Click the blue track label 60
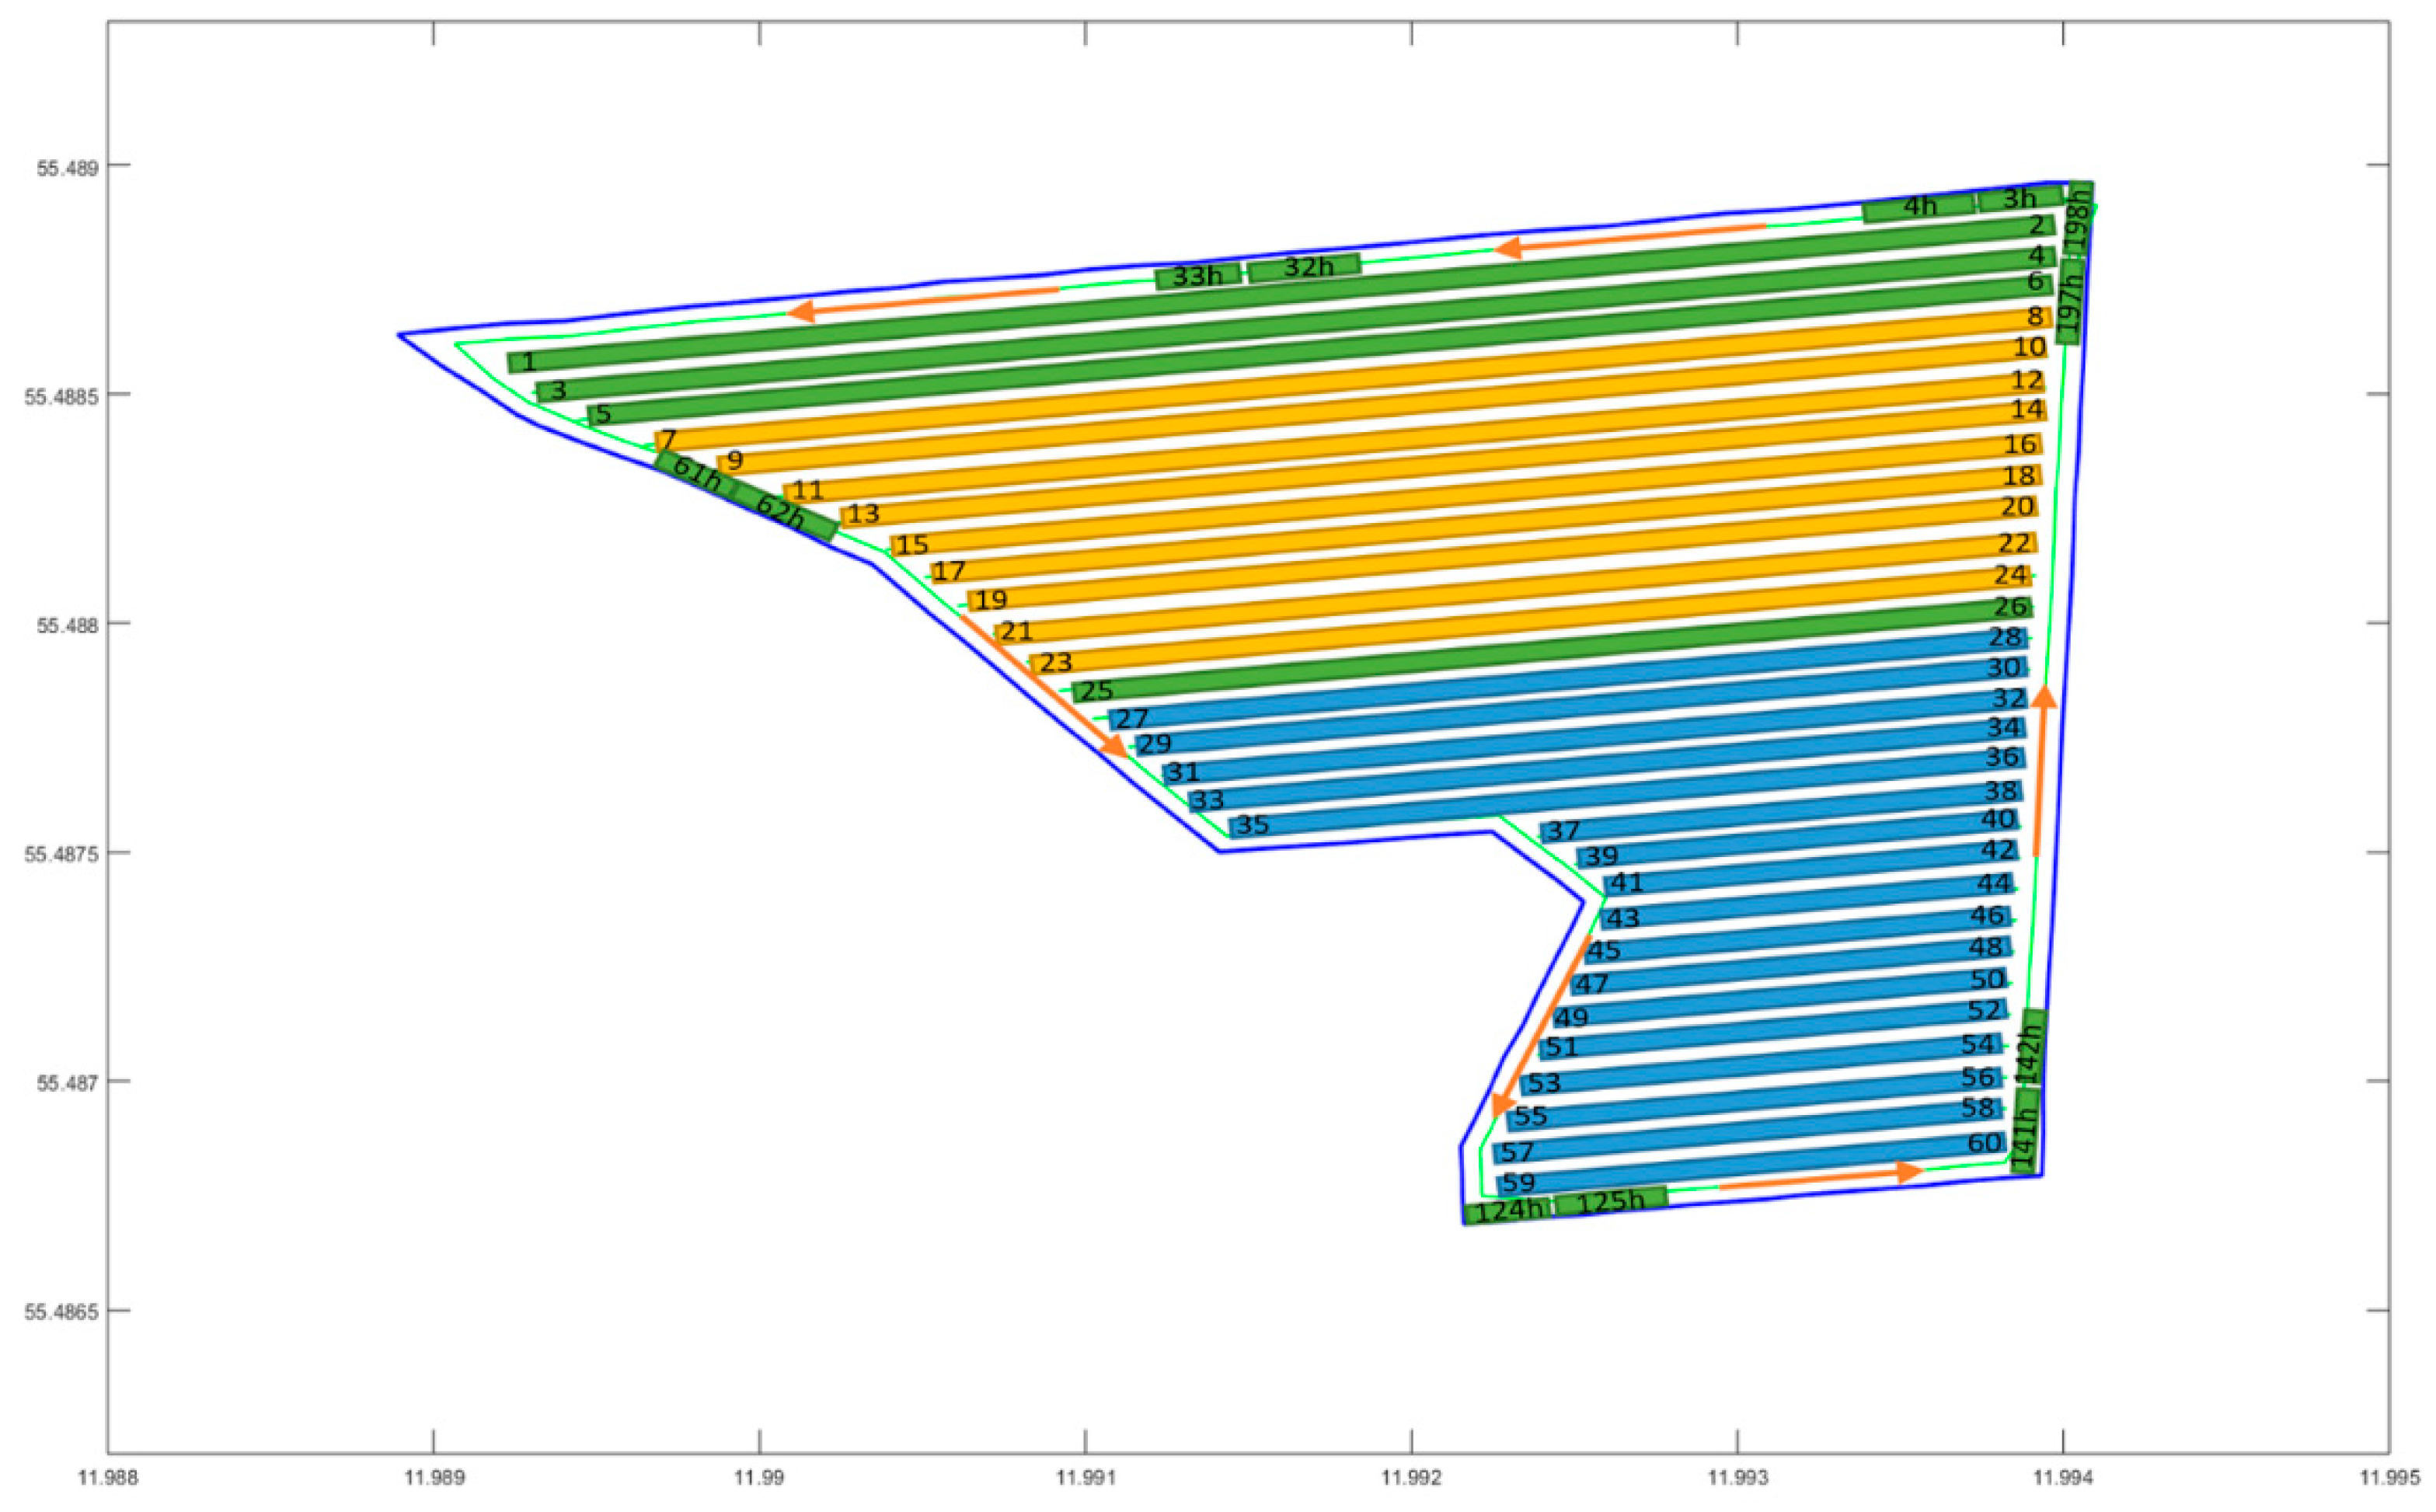 1985,1143
